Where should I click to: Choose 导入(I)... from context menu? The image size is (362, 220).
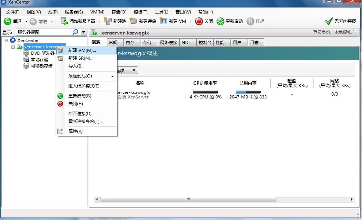(x=87, y=66)
